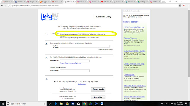190x106 pixels.
Task: Open the Elegant Themes sponsor link
Action: click(130, 38)
